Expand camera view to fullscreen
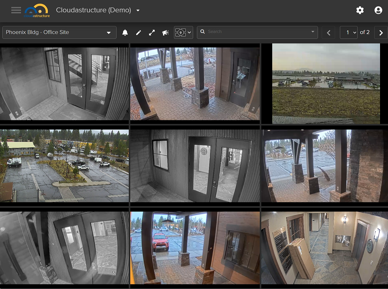 point(152,33)
